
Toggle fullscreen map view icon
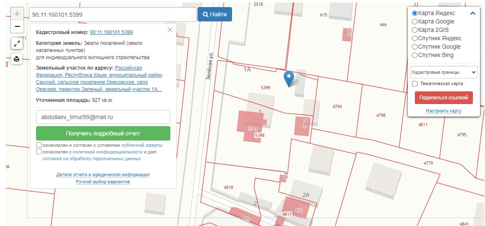17,43
